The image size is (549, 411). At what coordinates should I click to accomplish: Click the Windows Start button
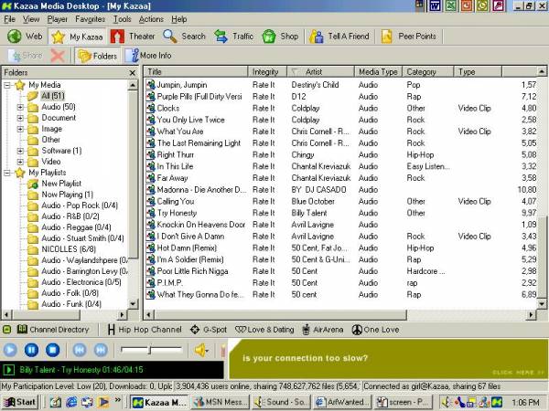(19, 402)
